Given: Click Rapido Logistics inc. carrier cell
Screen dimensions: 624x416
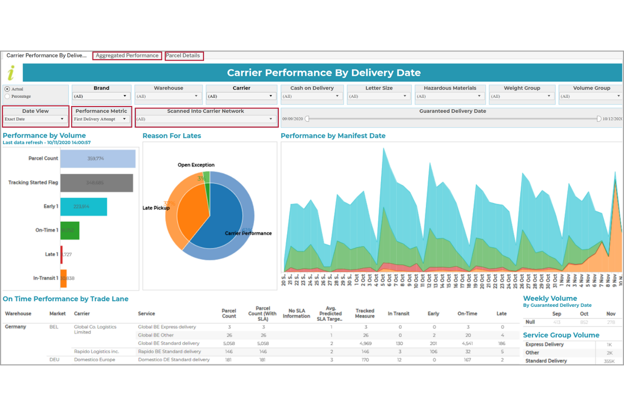Looking at the screenshot, I should (97, 352).
